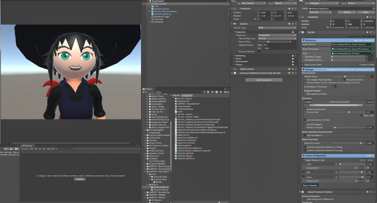Jump Timeline to the start frame
Screen dimensions: 377x203
pos(32,149)
